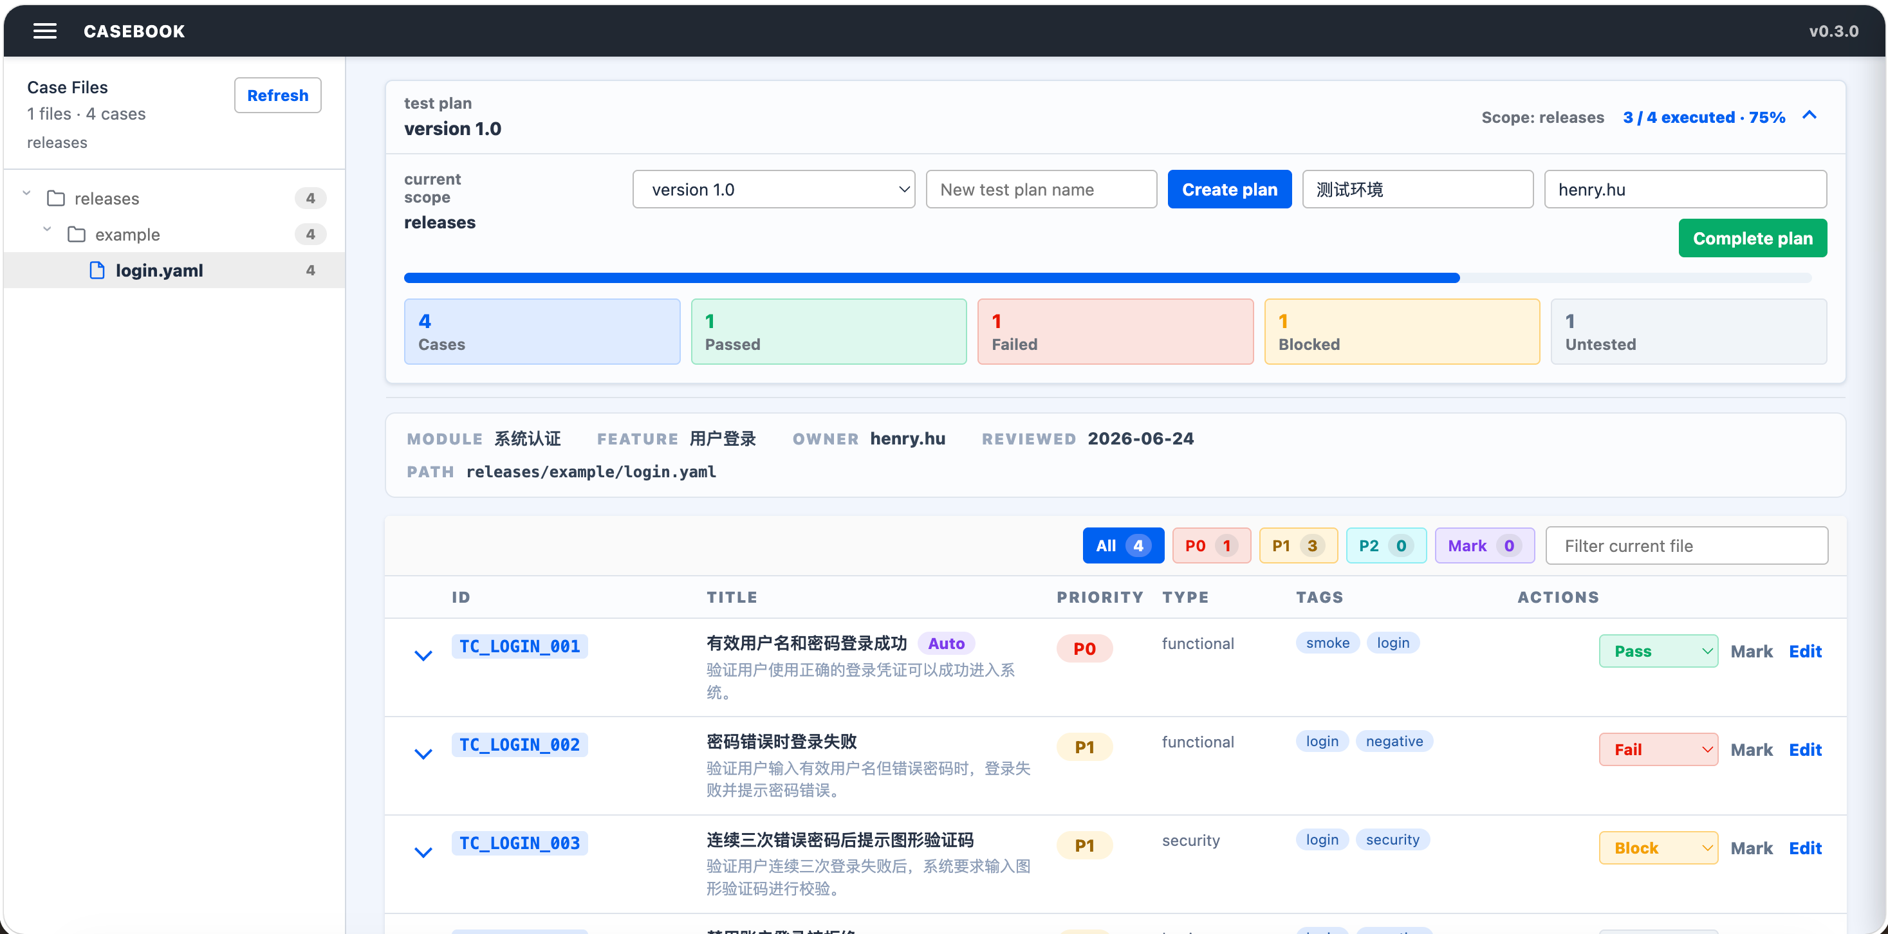Click the smoke tag
Screen dimensions: 1888x934
[1328, 643]
